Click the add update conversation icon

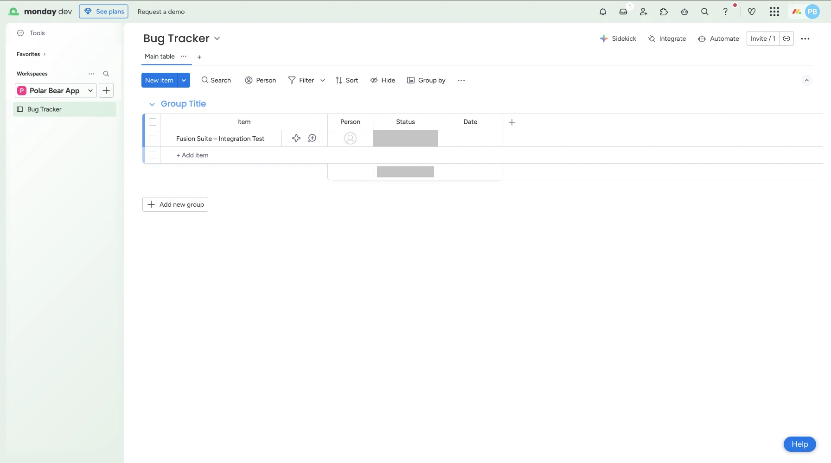click(x=312, y=139)
